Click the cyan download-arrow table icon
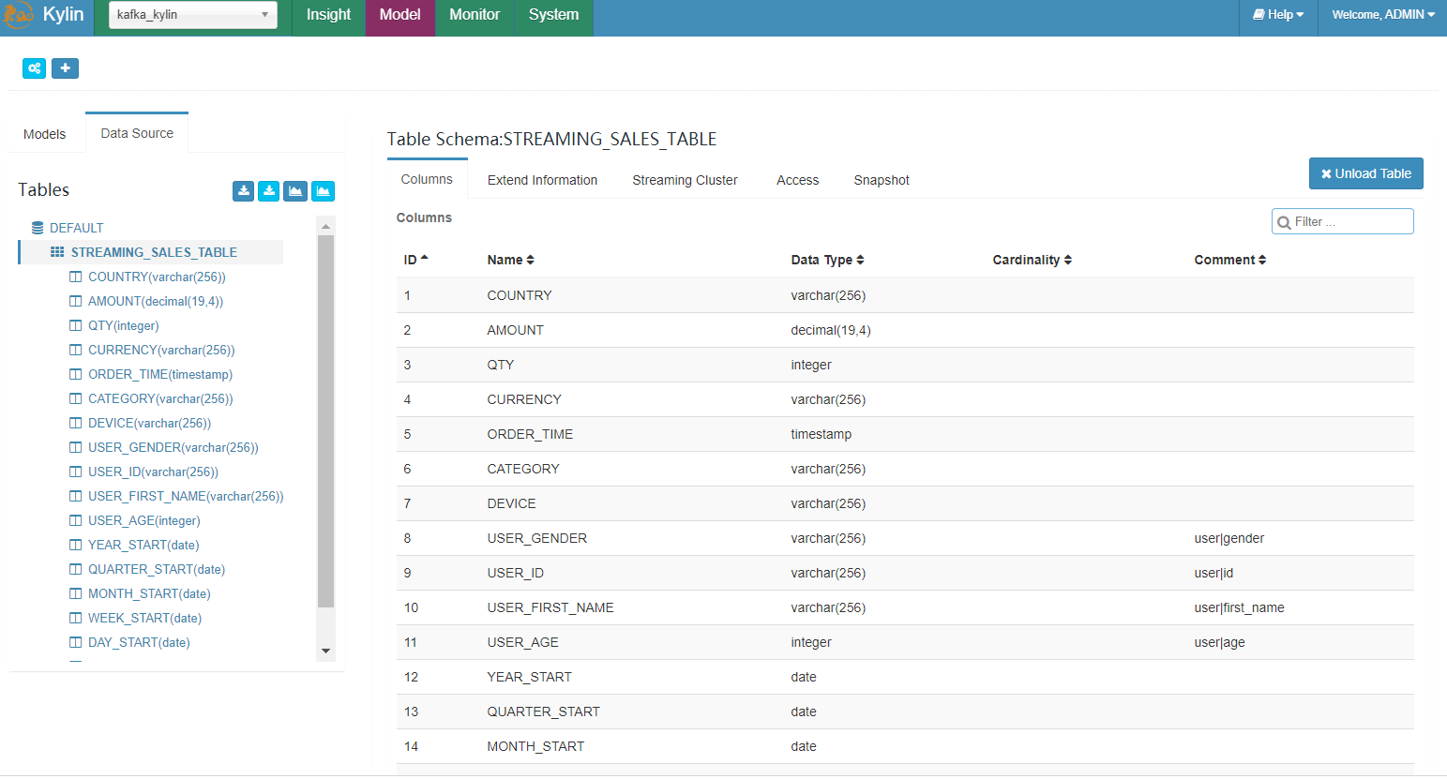1447x779 pixels. click(269, 191)
